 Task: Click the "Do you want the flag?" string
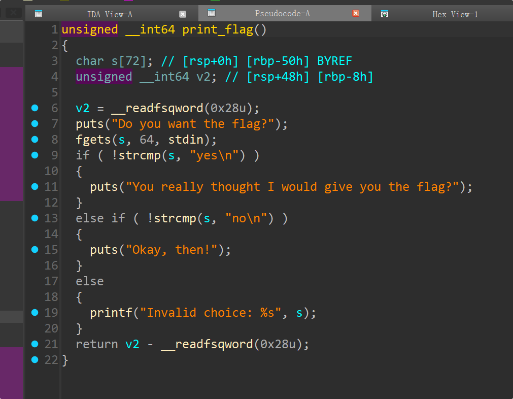coord(193,124)
